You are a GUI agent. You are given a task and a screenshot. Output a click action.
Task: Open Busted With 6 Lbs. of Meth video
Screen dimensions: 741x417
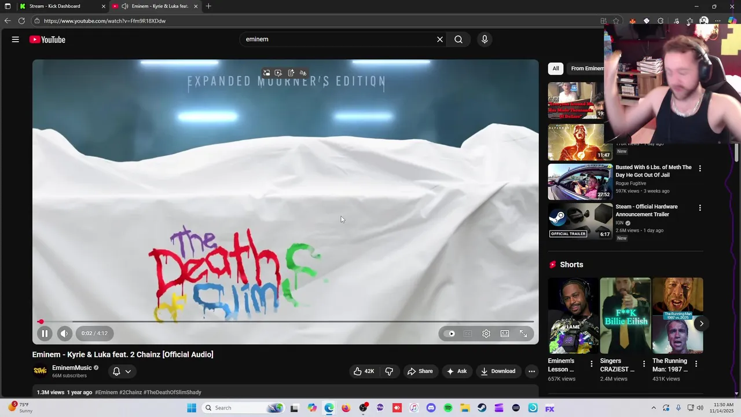[x=654, y=171]
